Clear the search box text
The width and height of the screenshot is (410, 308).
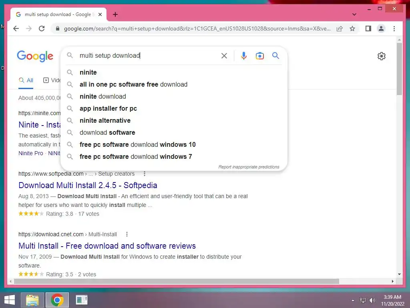coord(224,55)
